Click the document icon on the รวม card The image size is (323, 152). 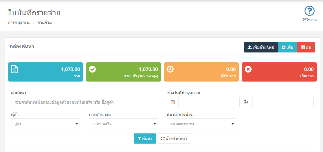14,69
